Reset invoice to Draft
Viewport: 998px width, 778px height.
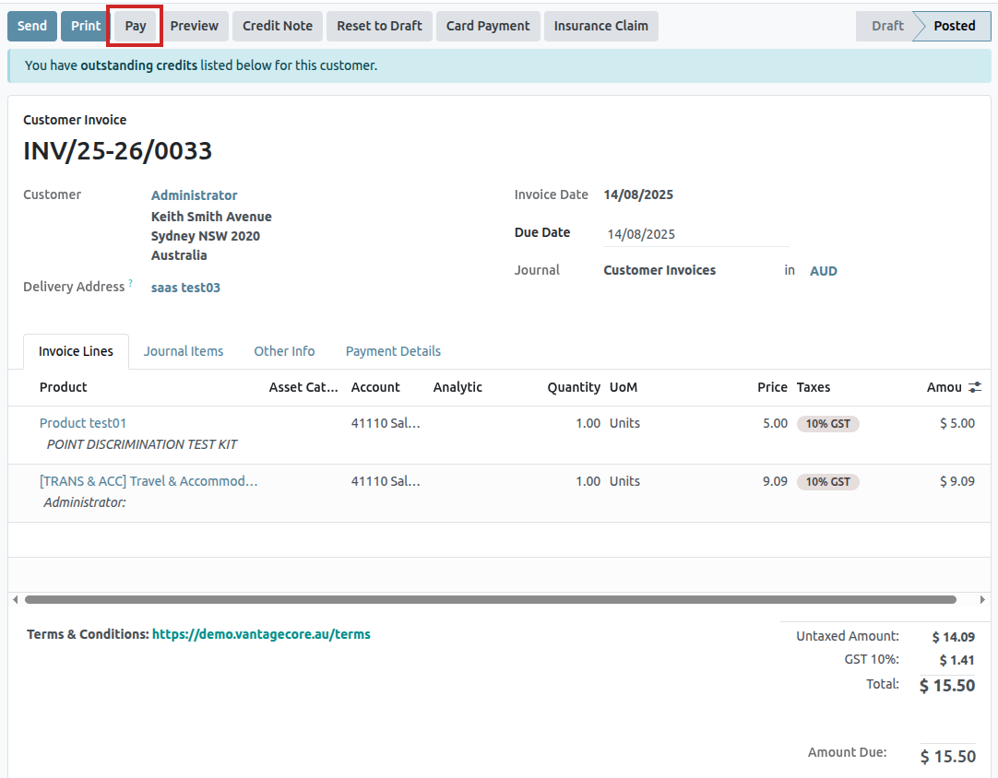coord(379,26)
